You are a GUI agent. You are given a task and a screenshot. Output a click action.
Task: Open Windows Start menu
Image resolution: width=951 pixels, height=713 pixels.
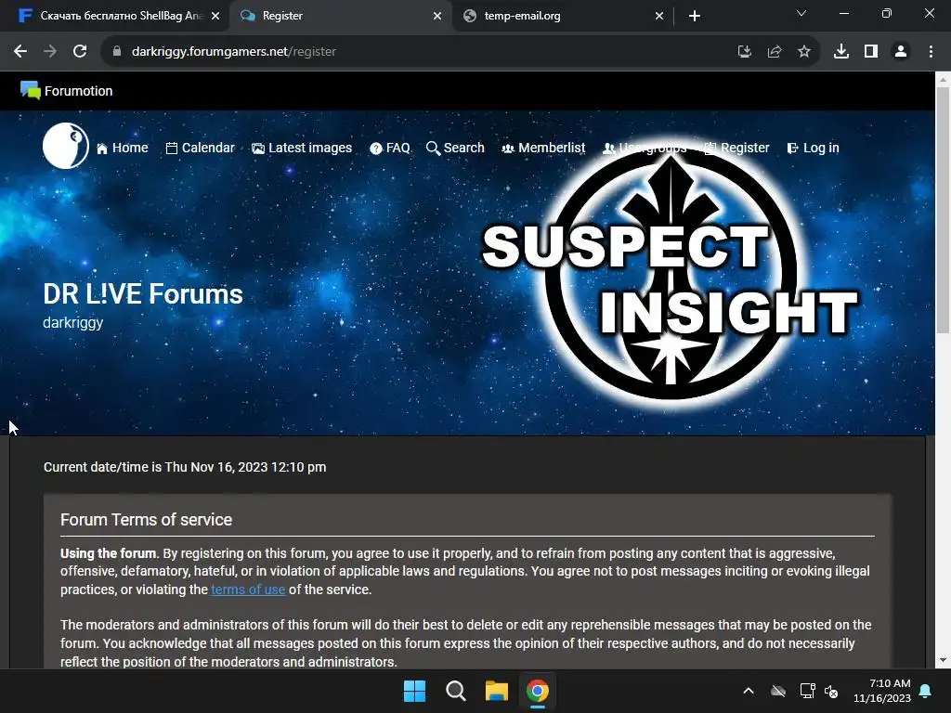(x=415, y=691)
